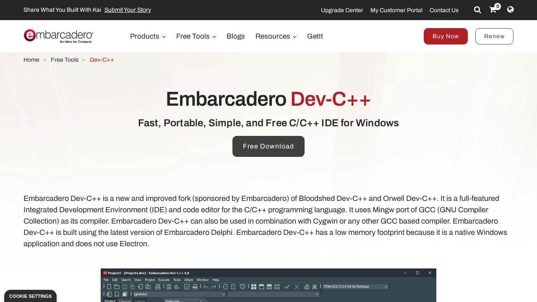Click Help menu in Dev-C++ screenshot

216,280
